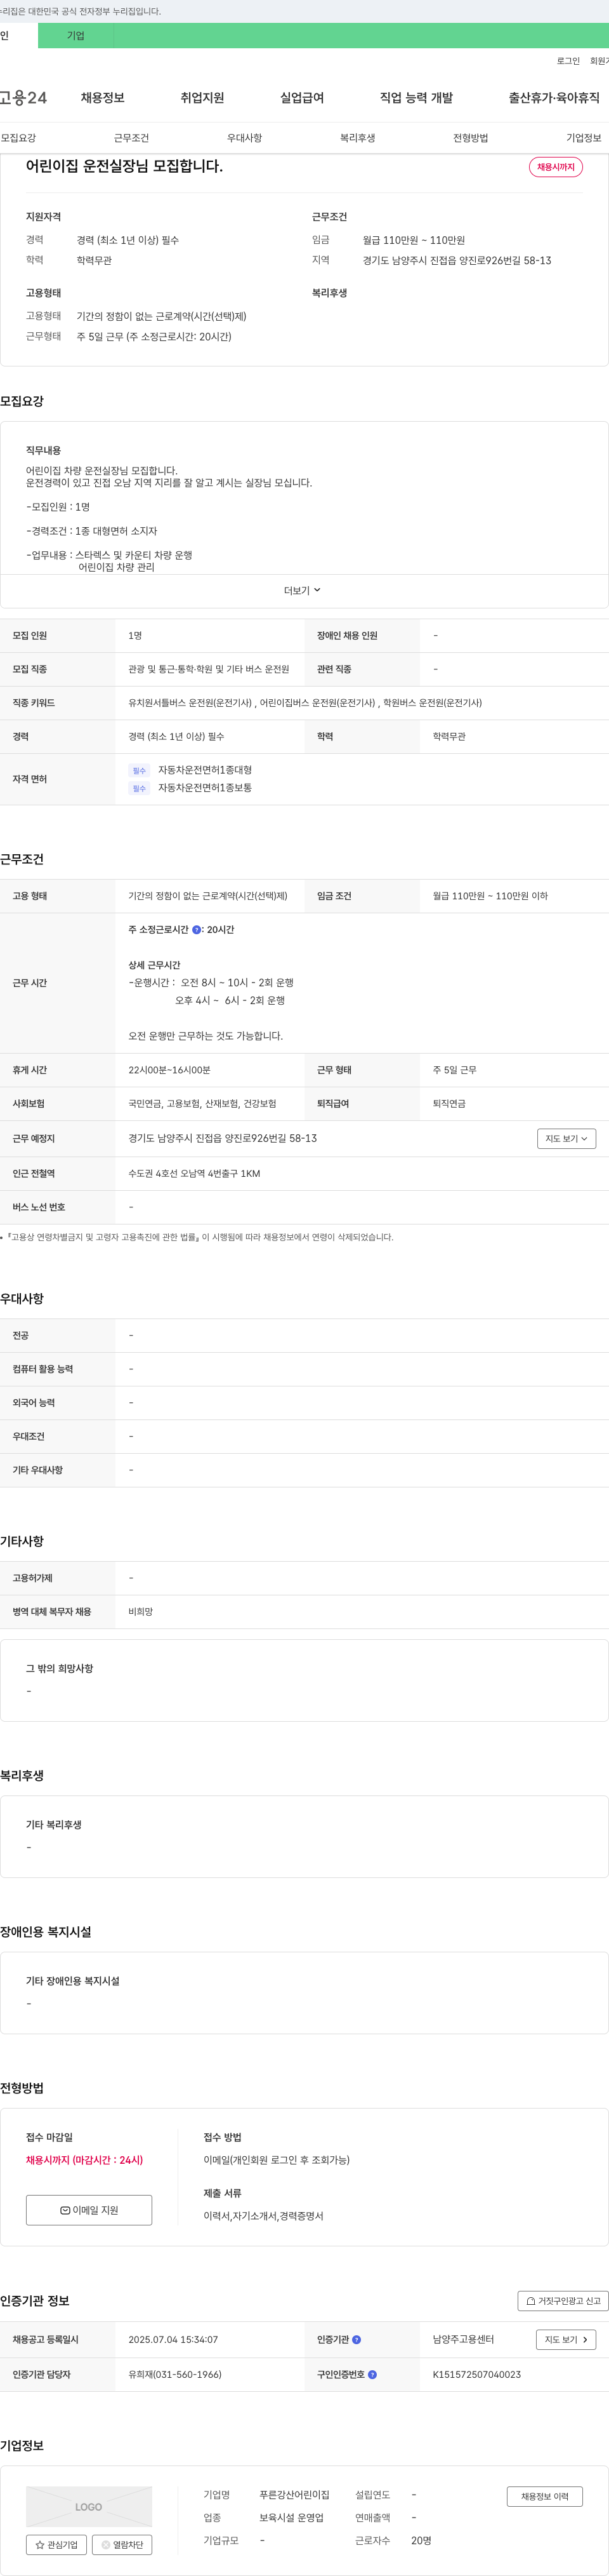This screenshot has width=609, height=2576.
Task: Open the 출산휴가·육아휴직 menu
Action: pos(554,97)
